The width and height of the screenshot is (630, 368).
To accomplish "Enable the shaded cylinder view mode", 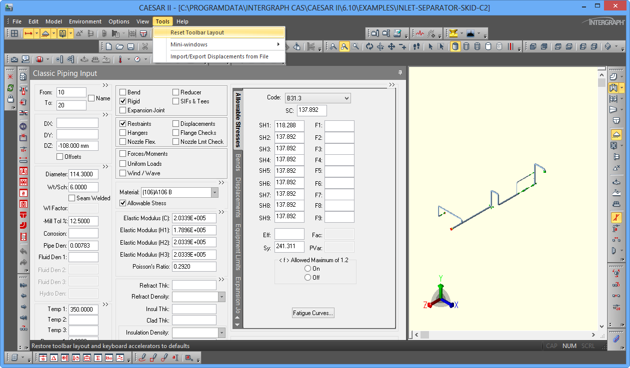I will point(455,46).
